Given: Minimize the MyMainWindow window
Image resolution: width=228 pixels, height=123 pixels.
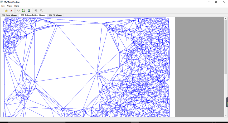Looking at the screenshot, I should [209, 2].
